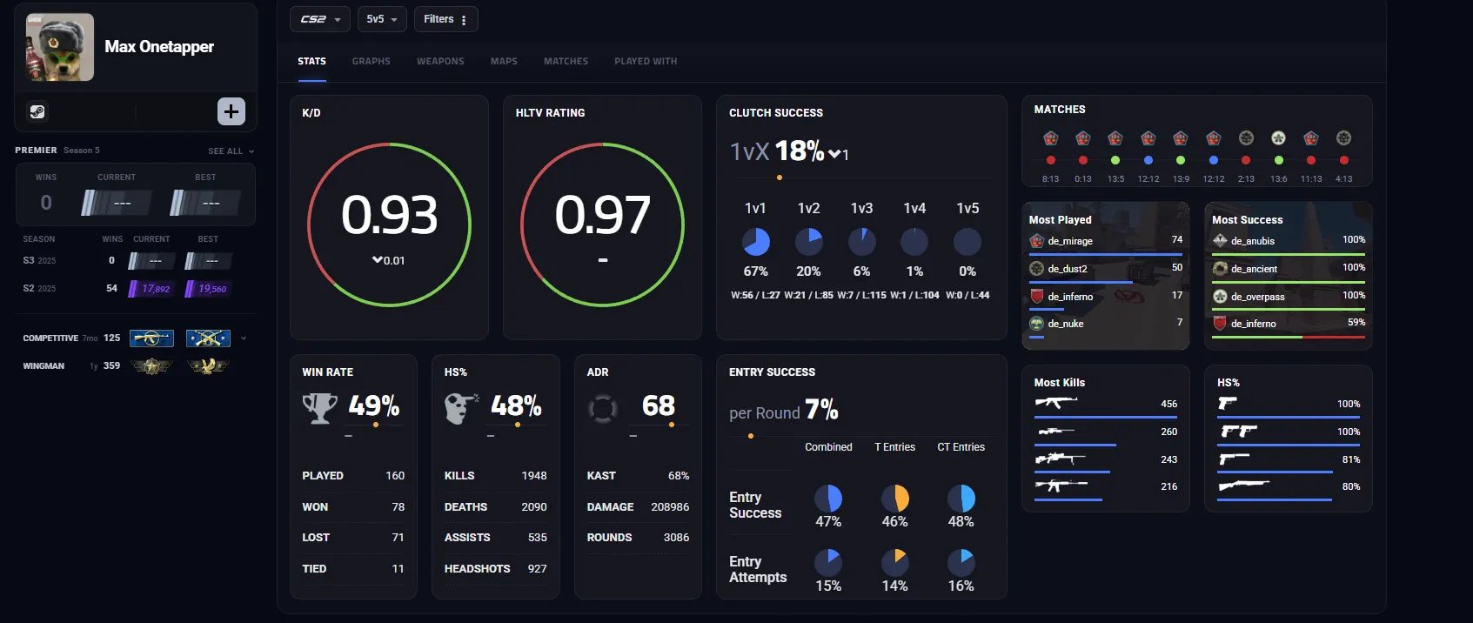The image size is (1473, 623).
Task: Click the weapon icon with 243 kills
Action: click(1060, 459)
